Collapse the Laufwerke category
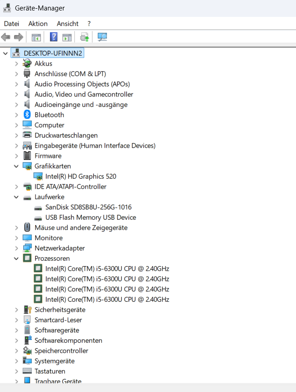 coord(16,197)
